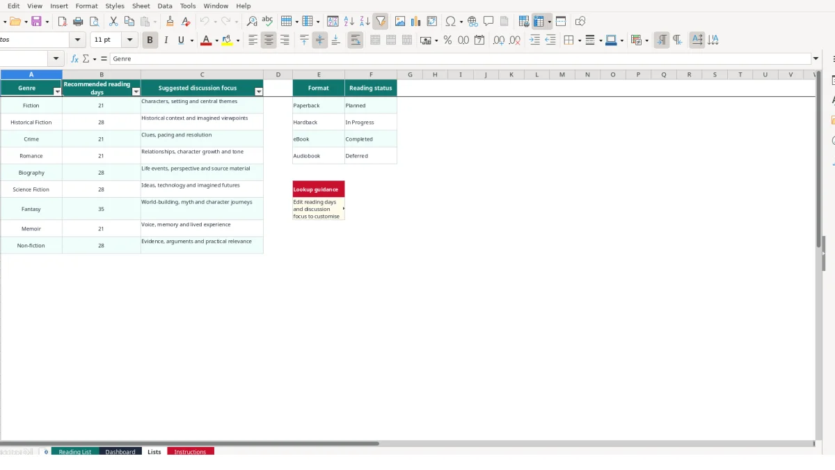The width and height of the screenshot is (835, 470).
Task: Cut the selection with scissors icon
Action: [x=113, y=22]
